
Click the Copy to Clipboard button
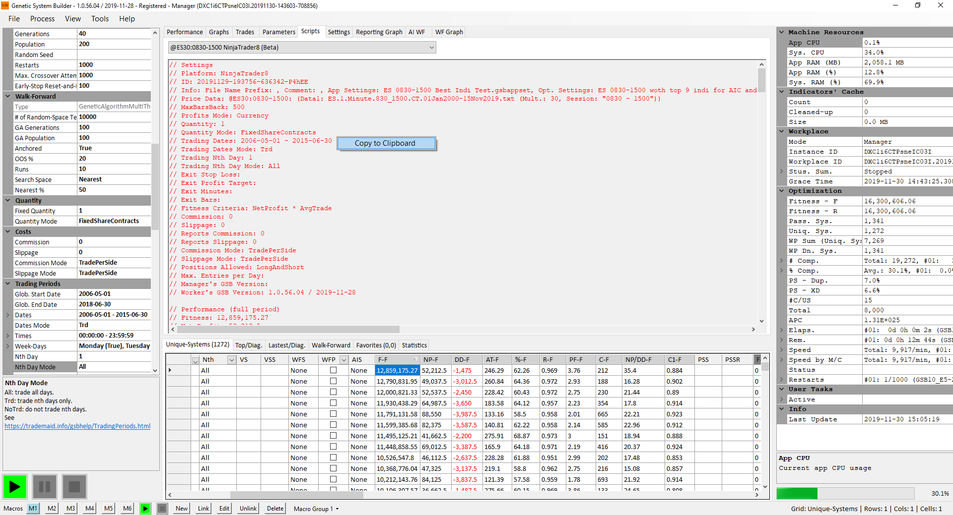(386, 143)
